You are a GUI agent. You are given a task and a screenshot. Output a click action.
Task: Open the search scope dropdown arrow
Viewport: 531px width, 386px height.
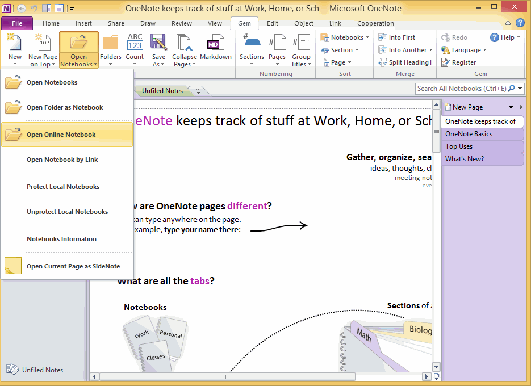click(x=520, y=89)
